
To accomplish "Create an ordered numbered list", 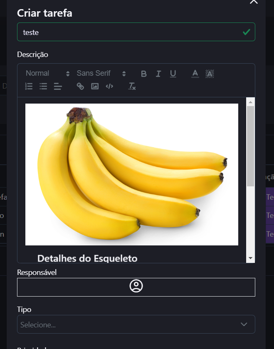I will 29,86.
